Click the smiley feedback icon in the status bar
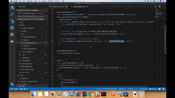Screen dimensions: 175x98 pyautogui.click(x=160, y=89)
